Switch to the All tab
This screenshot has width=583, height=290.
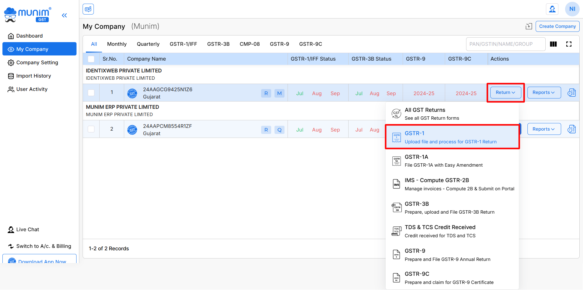tap(94, 44)
